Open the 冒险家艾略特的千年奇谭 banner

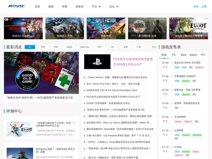[x=189, y=28]
